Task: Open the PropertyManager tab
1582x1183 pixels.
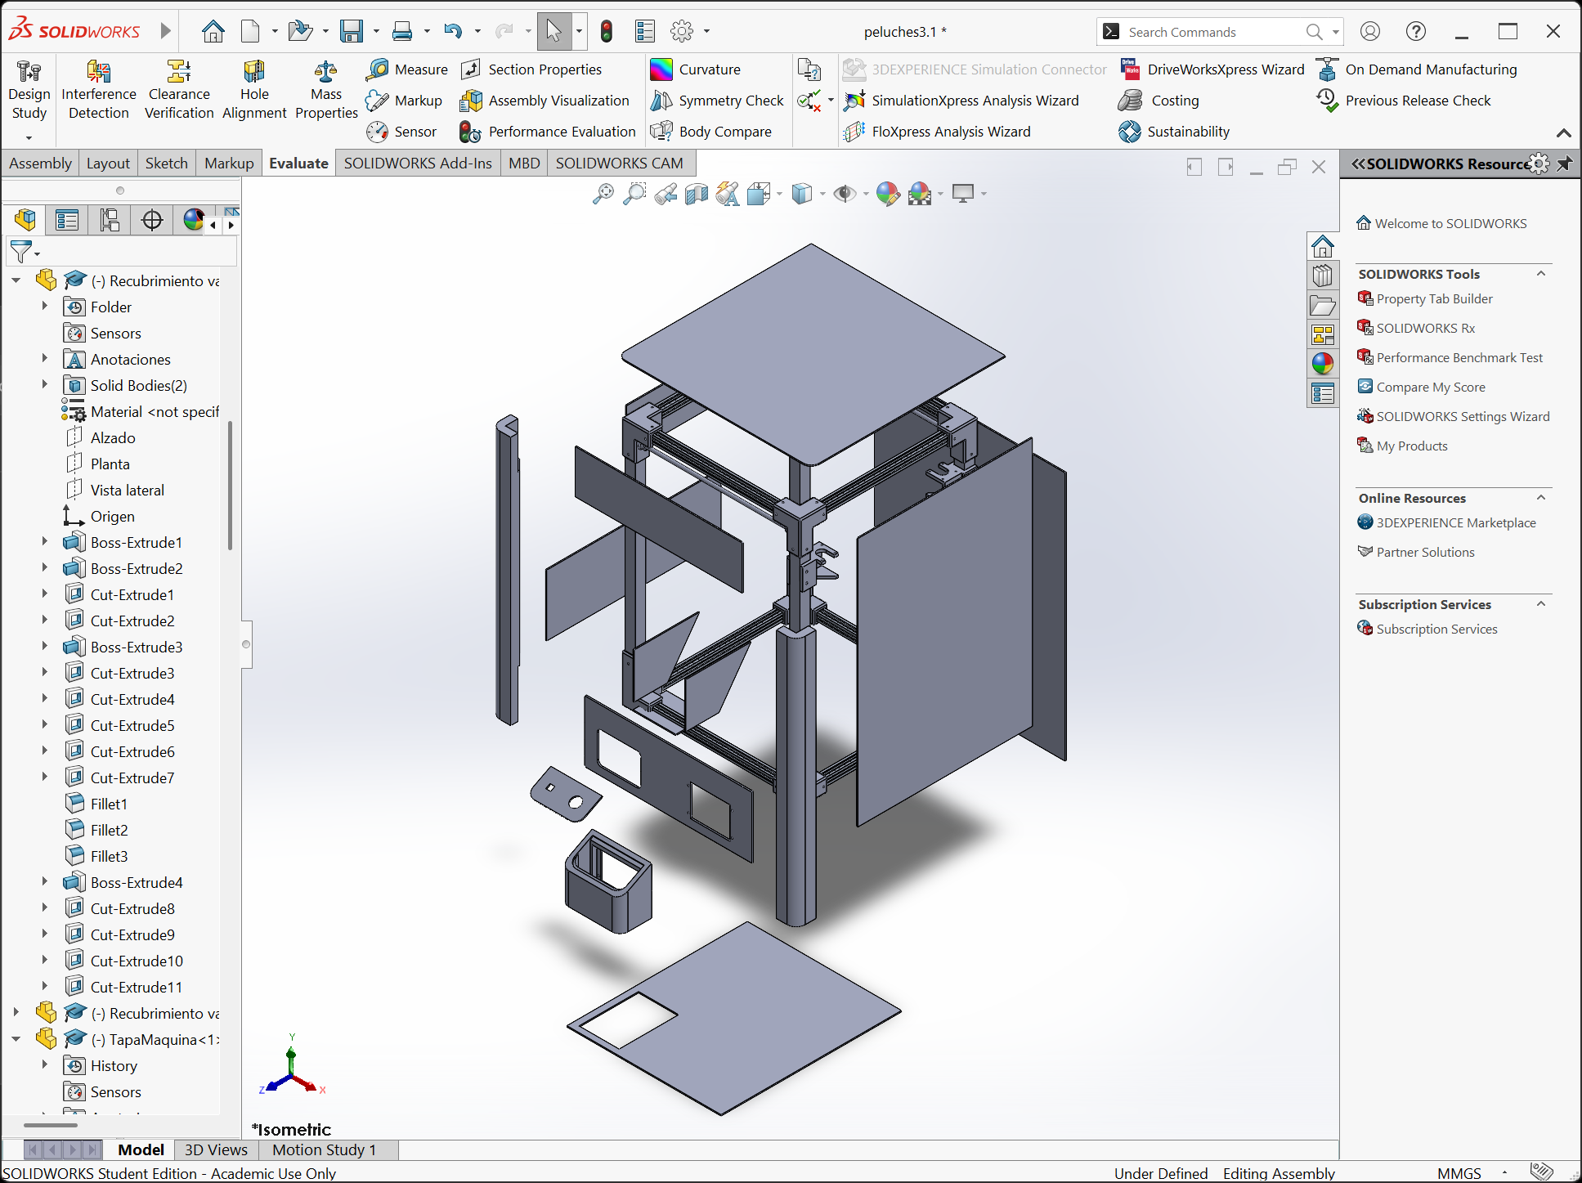Action: point(67,220)
